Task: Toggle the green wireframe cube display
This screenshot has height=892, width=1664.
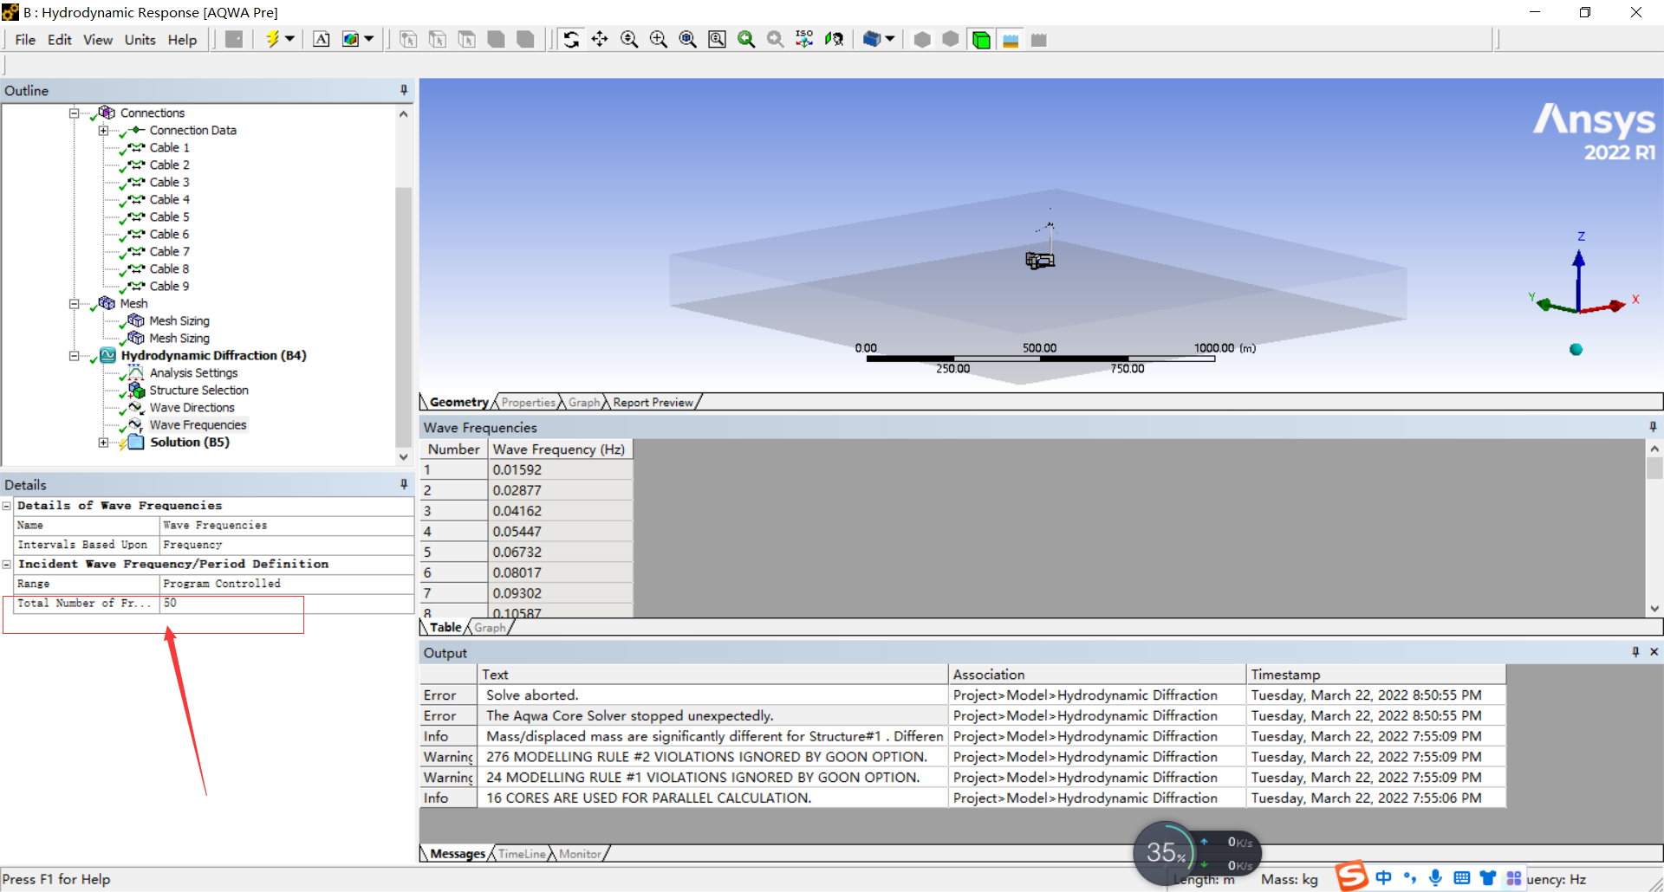Action: (981, 39)
